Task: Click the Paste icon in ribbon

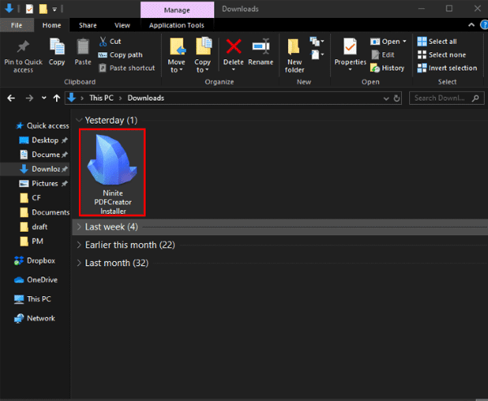Action: [x=83, y=47]
